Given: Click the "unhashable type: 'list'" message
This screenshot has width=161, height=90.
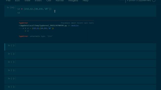Looking at the screenshot, I should point(41,36).
